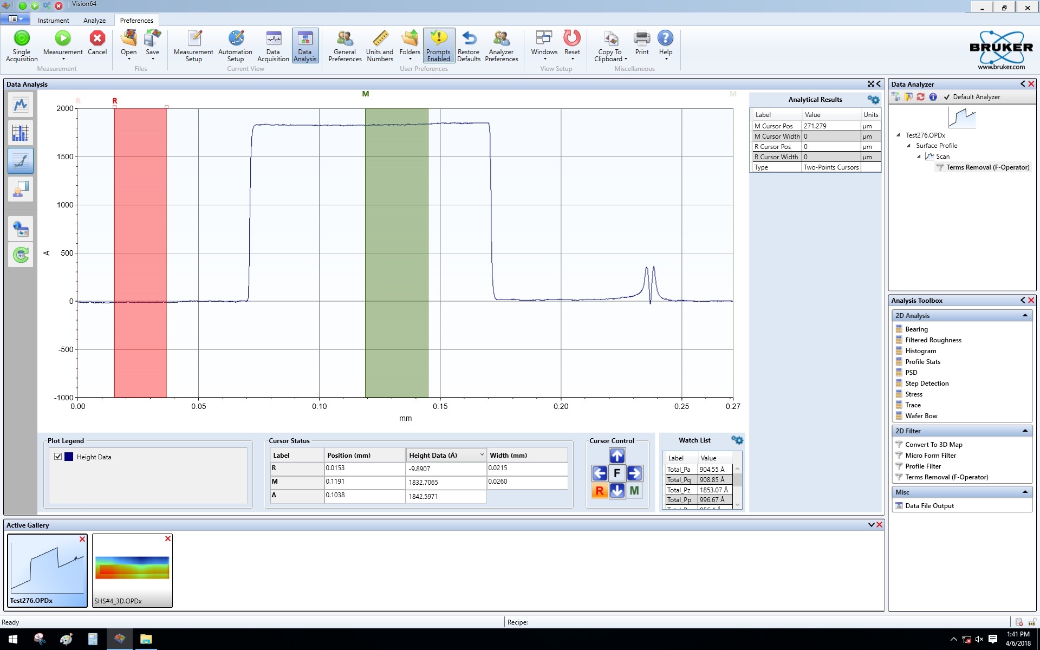Click the Single Acquisition icon
The height and width of the screenshot is (650, 1040).
[22, 38]
